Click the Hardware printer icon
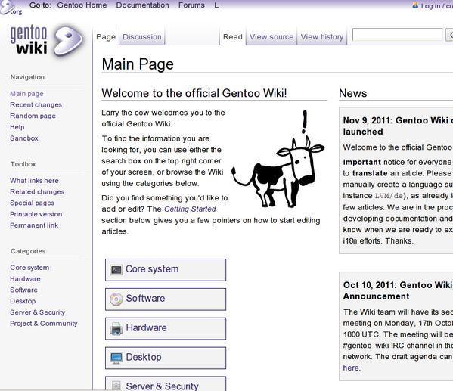The image size is (453, 391). click(x=116, y=329)
